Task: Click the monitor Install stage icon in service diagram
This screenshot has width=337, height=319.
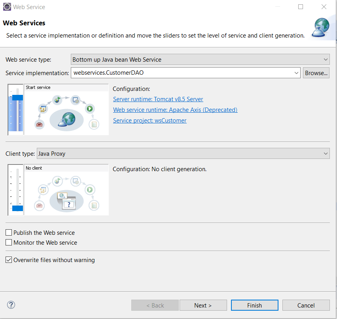Action: tap(75, 100)
